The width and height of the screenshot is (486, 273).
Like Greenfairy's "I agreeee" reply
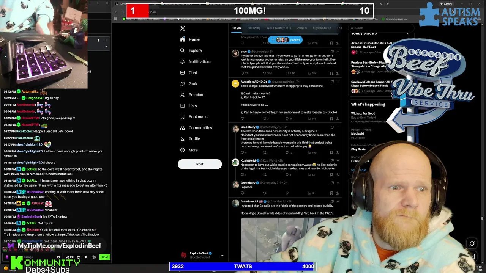[287, 193]
